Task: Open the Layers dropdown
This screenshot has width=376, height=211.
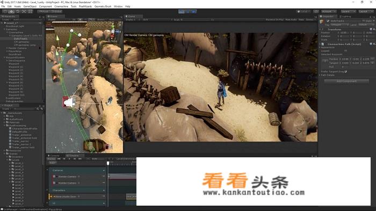Action: 348,11
